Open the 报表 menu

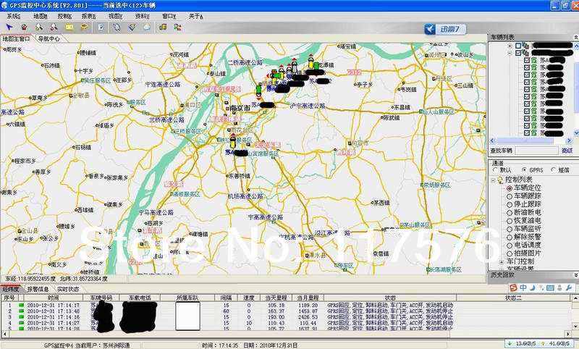point(88,16)
